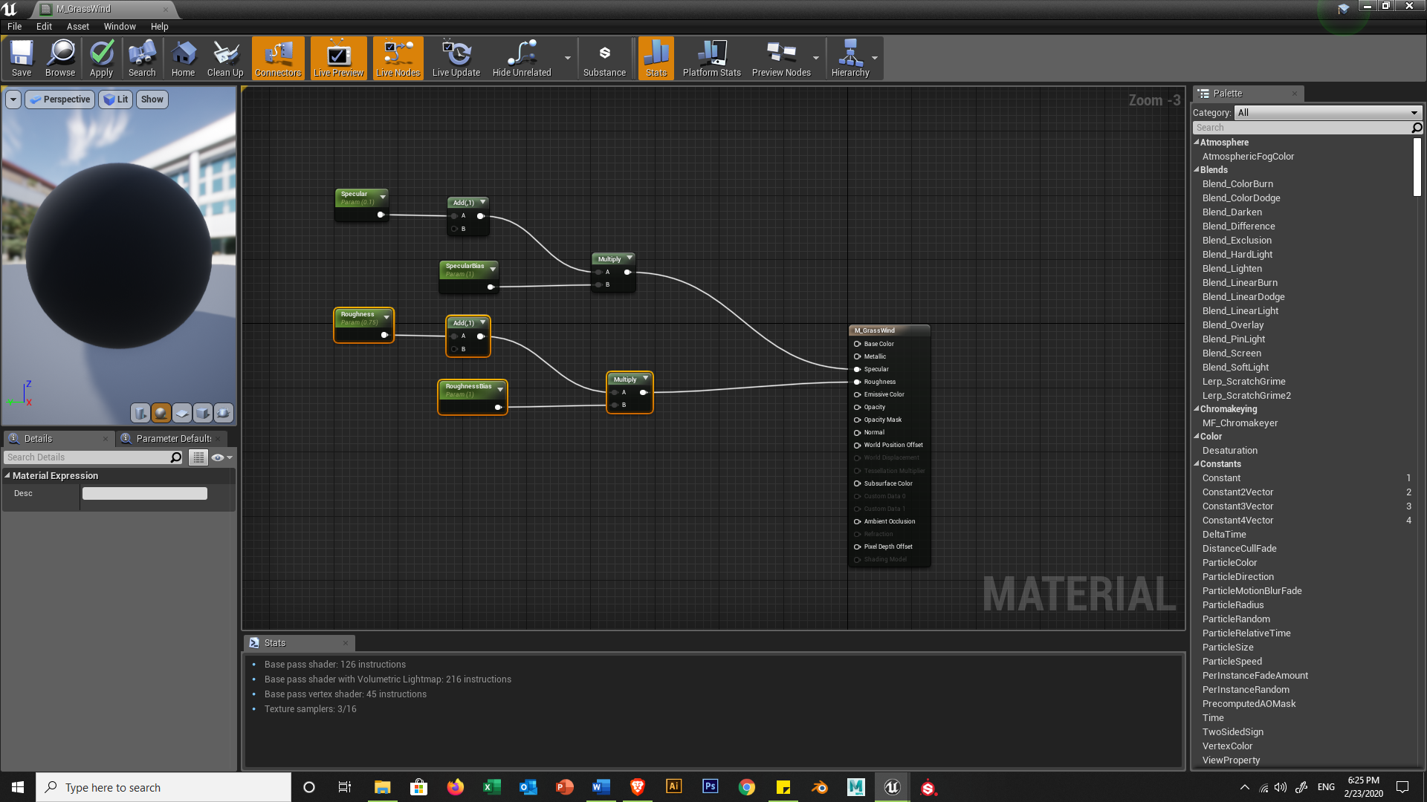Open Blender from the Windows taskbar
1427x802 pixels.
[x=820, y=787]
